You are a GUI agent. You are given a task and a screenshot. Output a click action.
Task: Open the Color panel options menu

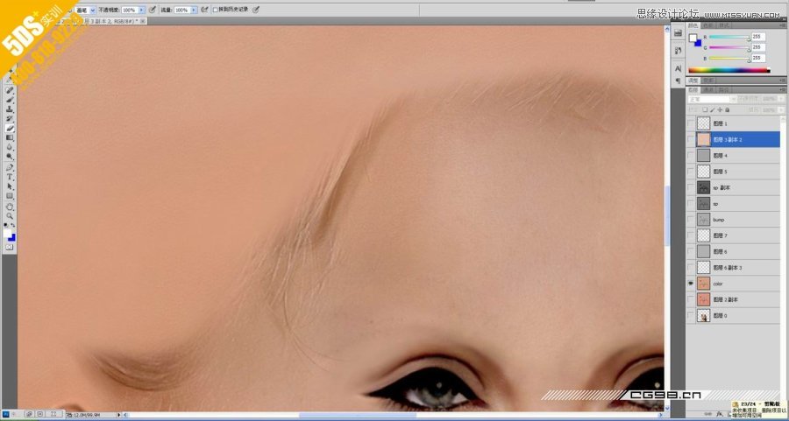tap(783, 25)
